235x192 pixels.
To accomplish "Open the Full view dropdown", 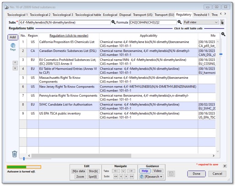I will [x=201, y=22].
